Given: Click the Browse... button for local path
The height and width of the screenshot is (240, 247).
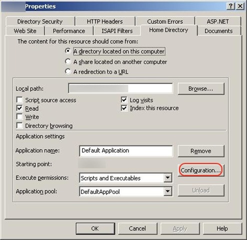Looking at the screenshot, I should point(201,88).
